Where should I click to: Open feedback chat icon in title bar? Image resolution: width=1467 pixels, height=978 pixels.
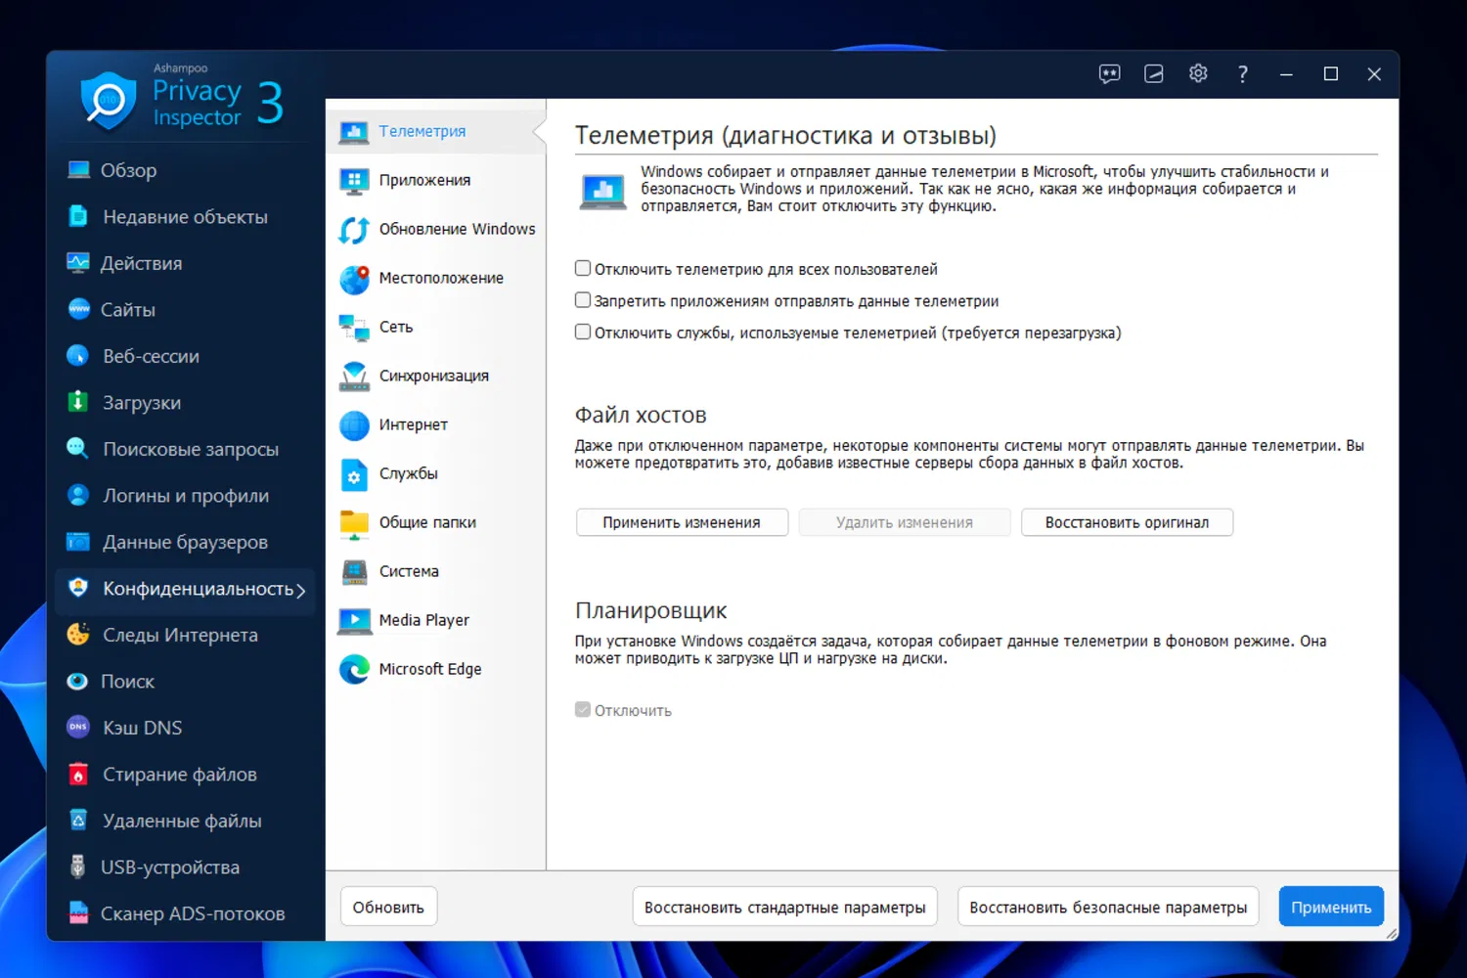click(x=1109, y=74)
